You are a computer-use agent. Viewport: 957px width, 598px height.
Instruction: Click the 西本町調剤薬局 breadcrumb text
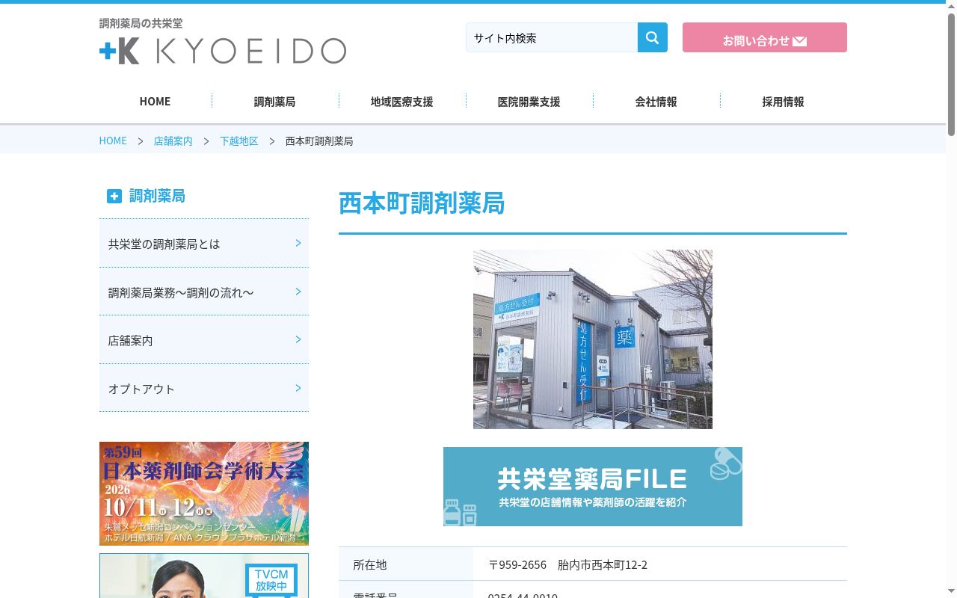click(319, 141)
